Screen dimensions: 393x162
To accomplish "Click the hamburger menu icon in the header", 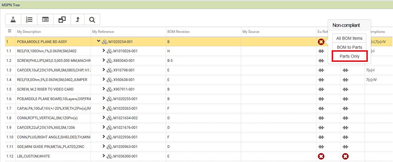I will tap(10, 31).
